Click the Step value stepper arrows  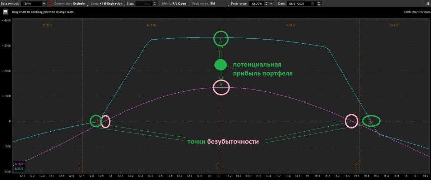[x=154, y=4]
